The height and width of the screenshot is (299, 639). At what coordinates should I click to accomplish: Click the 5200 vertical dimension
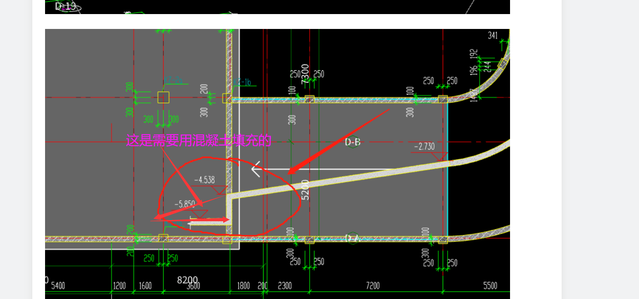click(x=305, y=190)
